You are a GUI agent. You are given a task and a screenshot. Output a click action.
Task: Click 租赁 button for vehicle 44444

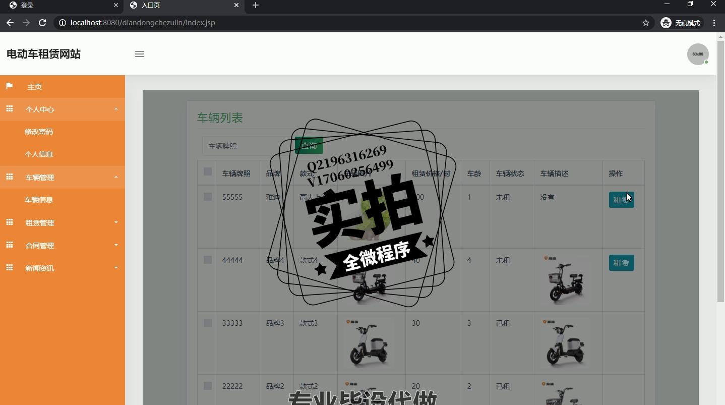click(x=621, y=263)
